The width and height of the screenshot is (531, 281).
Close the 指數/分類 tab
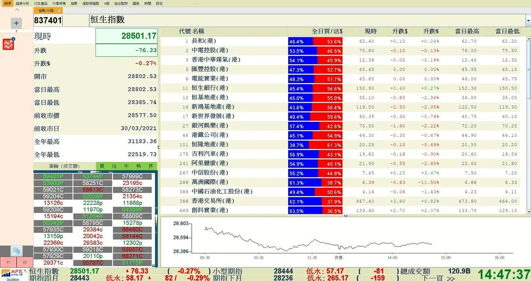tap(59, 10)
